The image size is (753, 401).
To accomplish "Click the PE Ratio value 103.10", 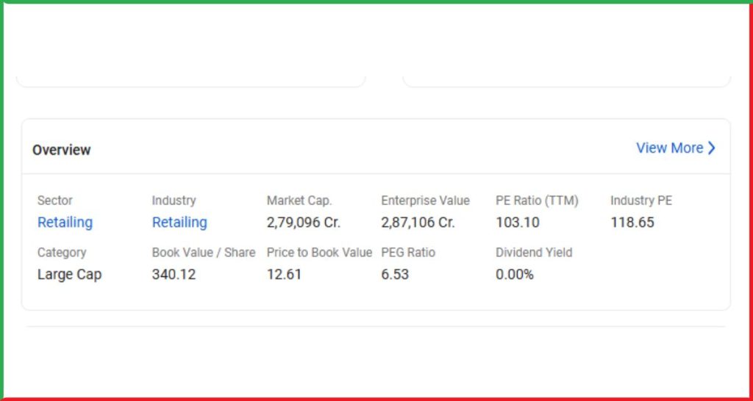I will click(x=518, y=223).
